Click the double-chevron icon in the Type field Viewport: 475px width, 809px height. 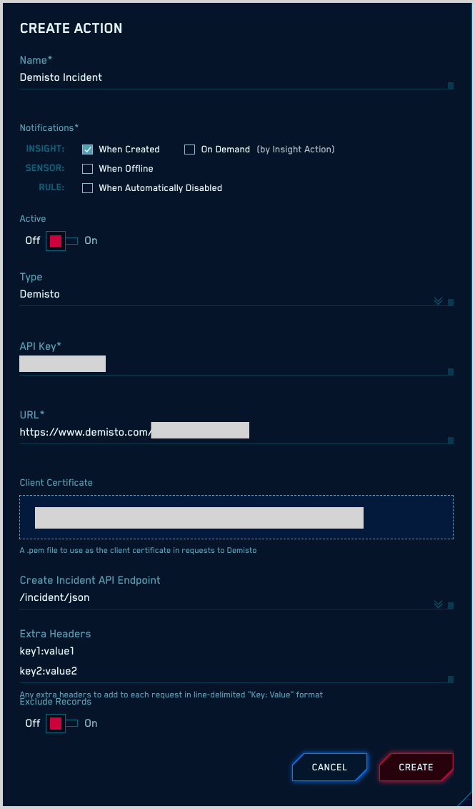click(439, 301)
